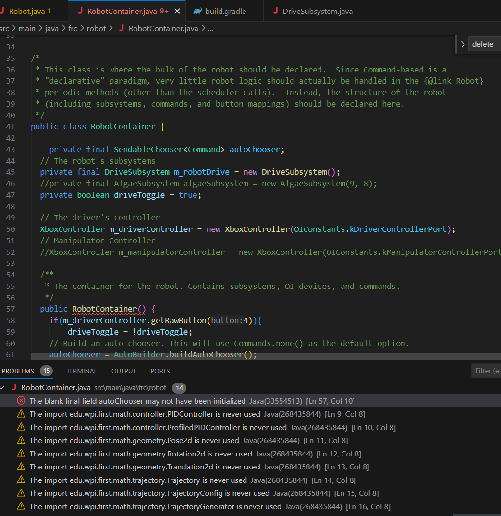501x516 pixels.
Task: Click the Java icon on Robot.java tab
Action: (2, 11)
